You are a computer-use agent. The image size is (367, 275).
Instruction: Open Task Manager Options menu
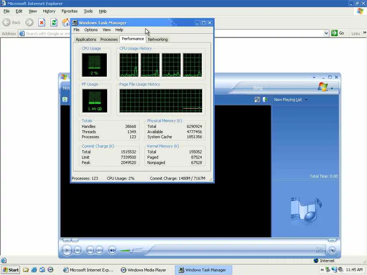coord(91,30)
